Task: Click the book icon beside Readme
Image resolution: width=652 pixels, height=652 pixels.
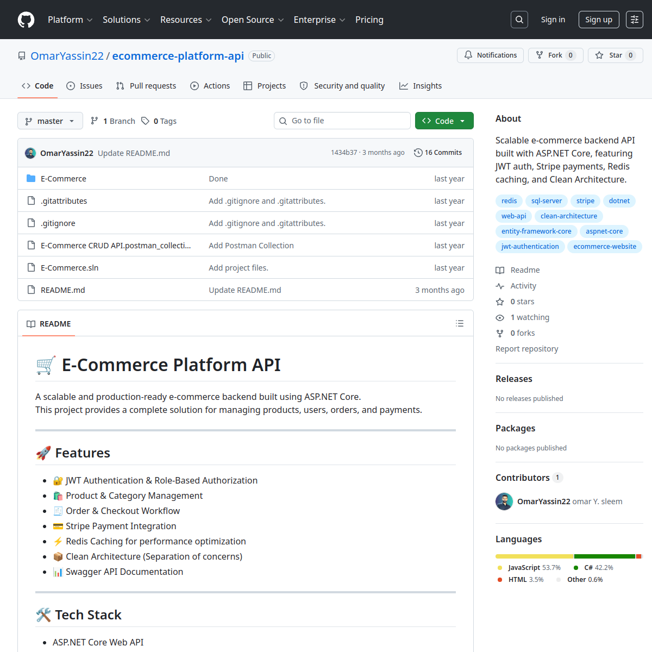Action: (x=500, y=270)
